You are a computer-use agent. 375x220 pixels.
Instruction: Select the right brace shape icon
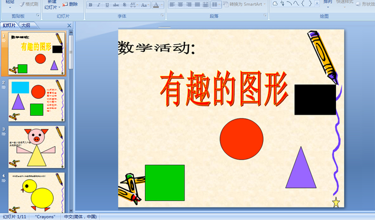[x=310, y=3]
